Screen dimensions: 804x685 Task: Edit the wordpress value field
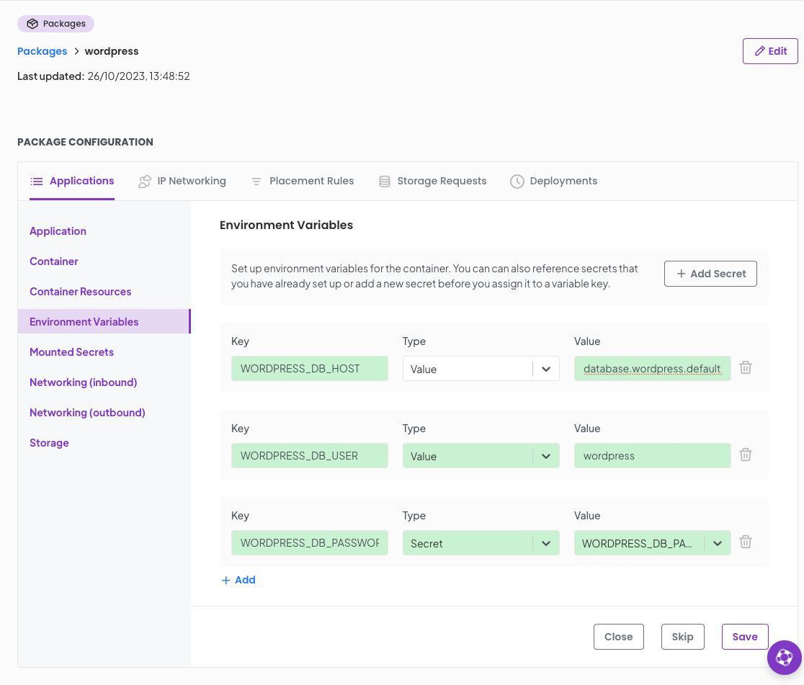[652, 456]
